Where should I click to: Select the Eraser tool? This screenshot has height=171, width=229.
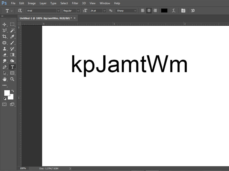pos(4,55)
